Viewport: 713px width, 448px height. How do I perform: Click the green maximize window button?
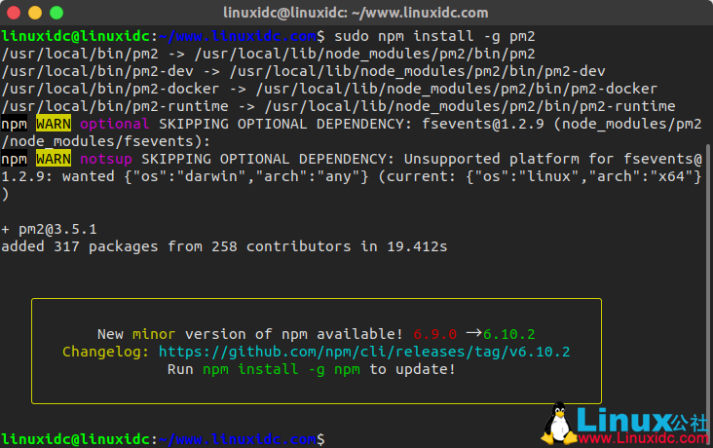56,13
